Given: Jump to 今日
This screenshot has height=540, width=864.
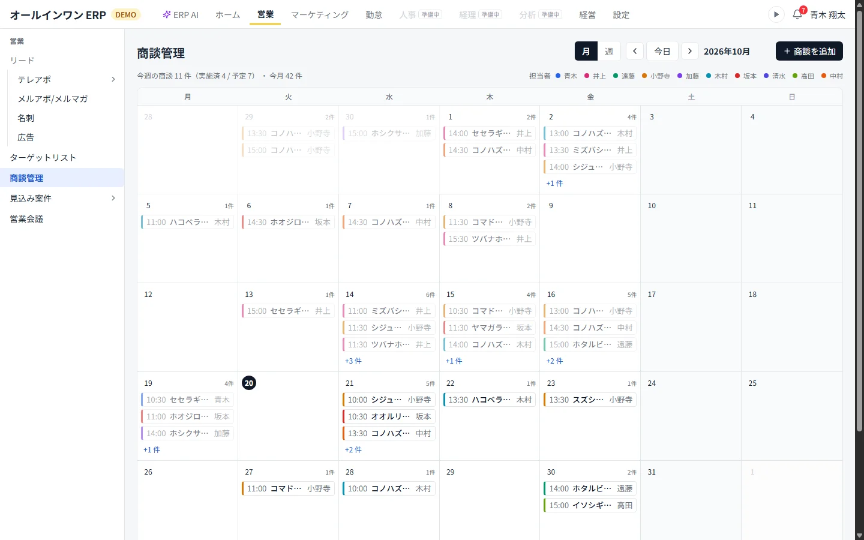Looking at the screenshot, I should point(662,51).
